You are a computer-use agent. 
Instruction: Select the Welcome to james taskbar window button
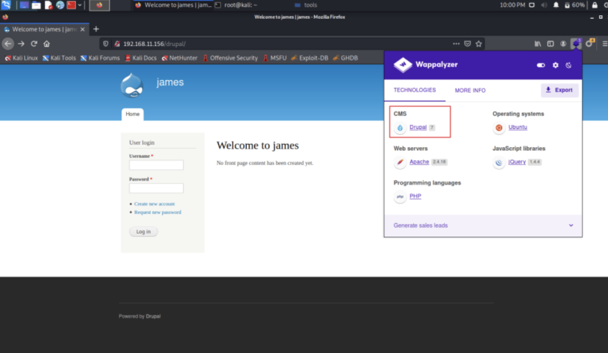(173, 5)
